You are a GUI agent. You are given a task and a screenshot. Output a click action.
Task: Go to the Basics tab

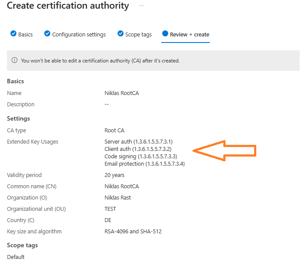pyautogui.click(x=25, y=34)
